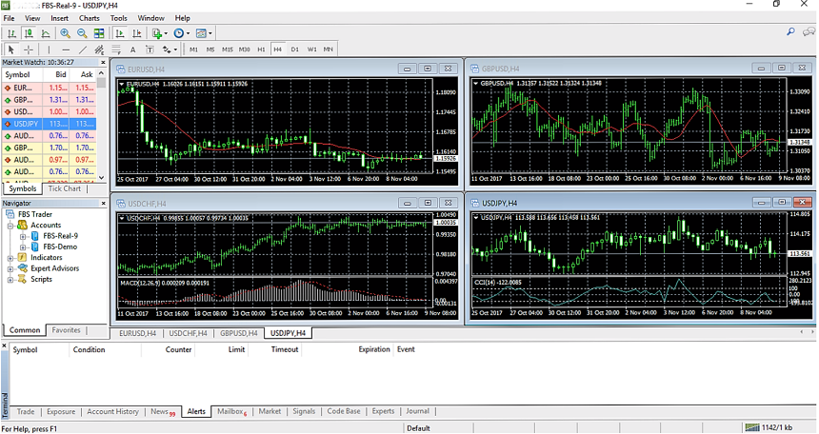Set timeframe to M30

click(244, 49)
